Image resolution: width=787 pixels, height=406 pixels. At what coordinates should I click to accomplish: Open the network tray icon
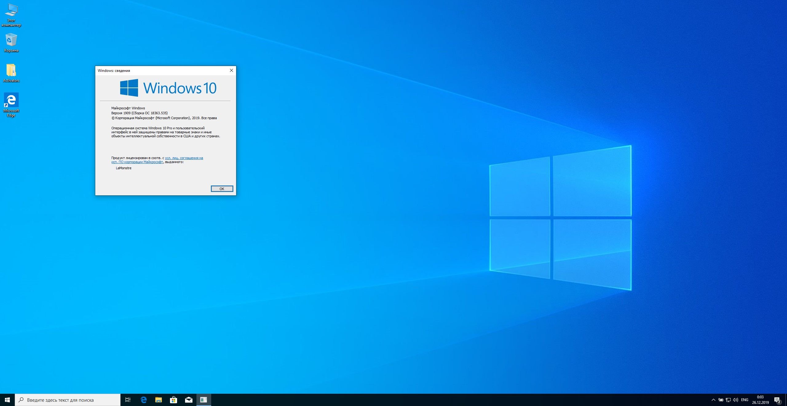click(728, 400)
